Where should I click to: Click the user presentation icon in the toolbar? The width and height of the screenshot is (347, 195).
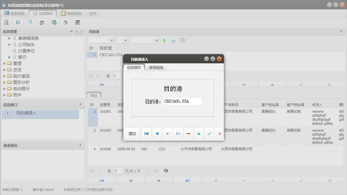(x=42, y=22)
